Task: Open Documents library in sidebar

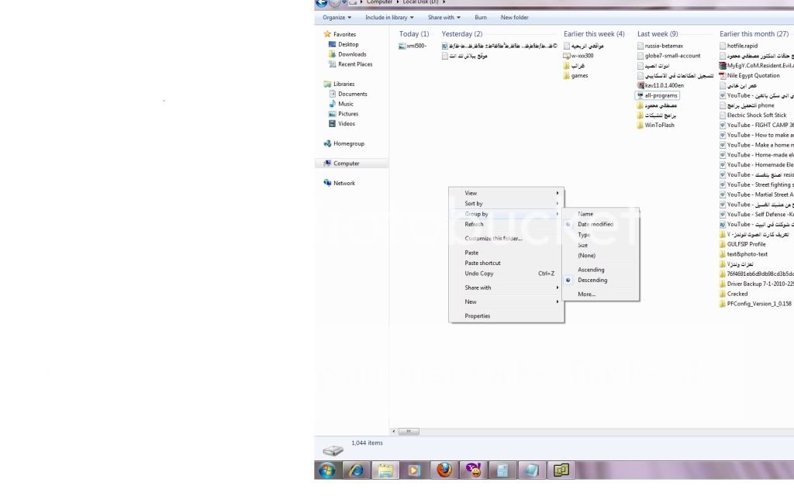Action: coord(353,94)
